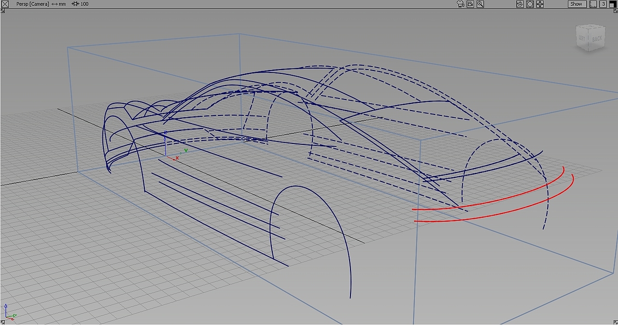Click the diagnostic shading icon near Show

[x=520, y=4]
